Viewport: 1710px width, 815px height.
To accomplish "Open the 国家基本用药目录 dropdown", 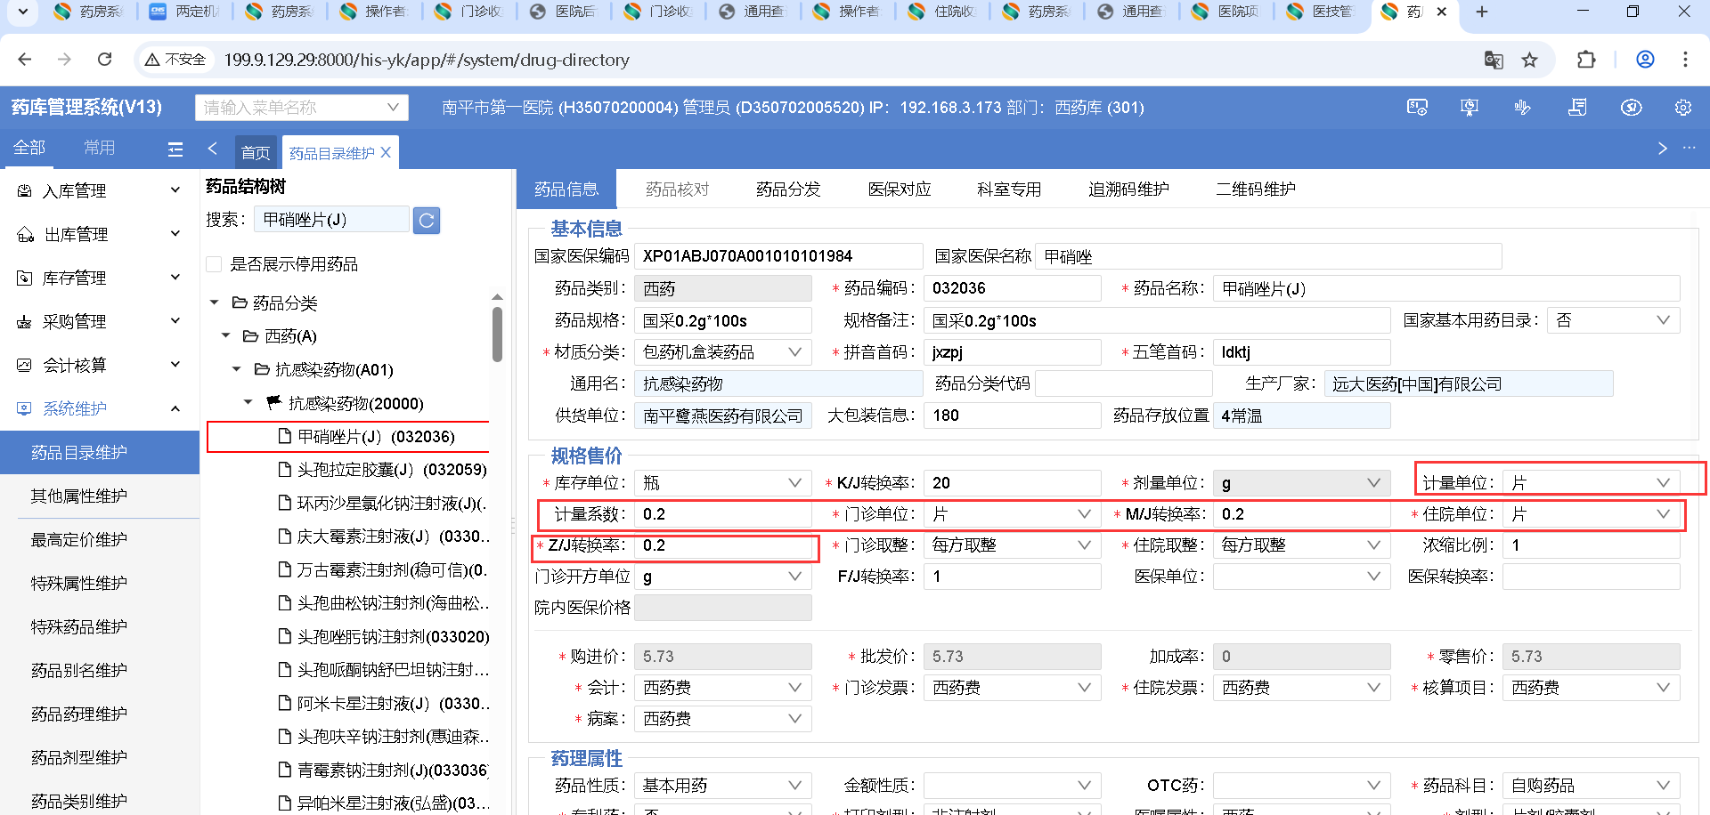I will 1614,320.
